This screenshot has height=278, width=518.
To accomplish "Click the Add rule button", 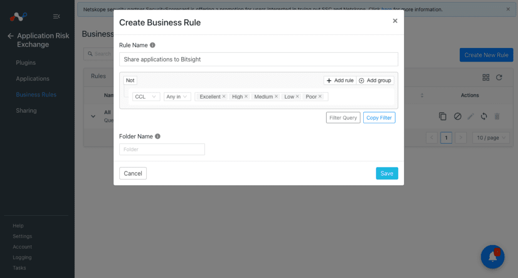I will click(340, 80).
